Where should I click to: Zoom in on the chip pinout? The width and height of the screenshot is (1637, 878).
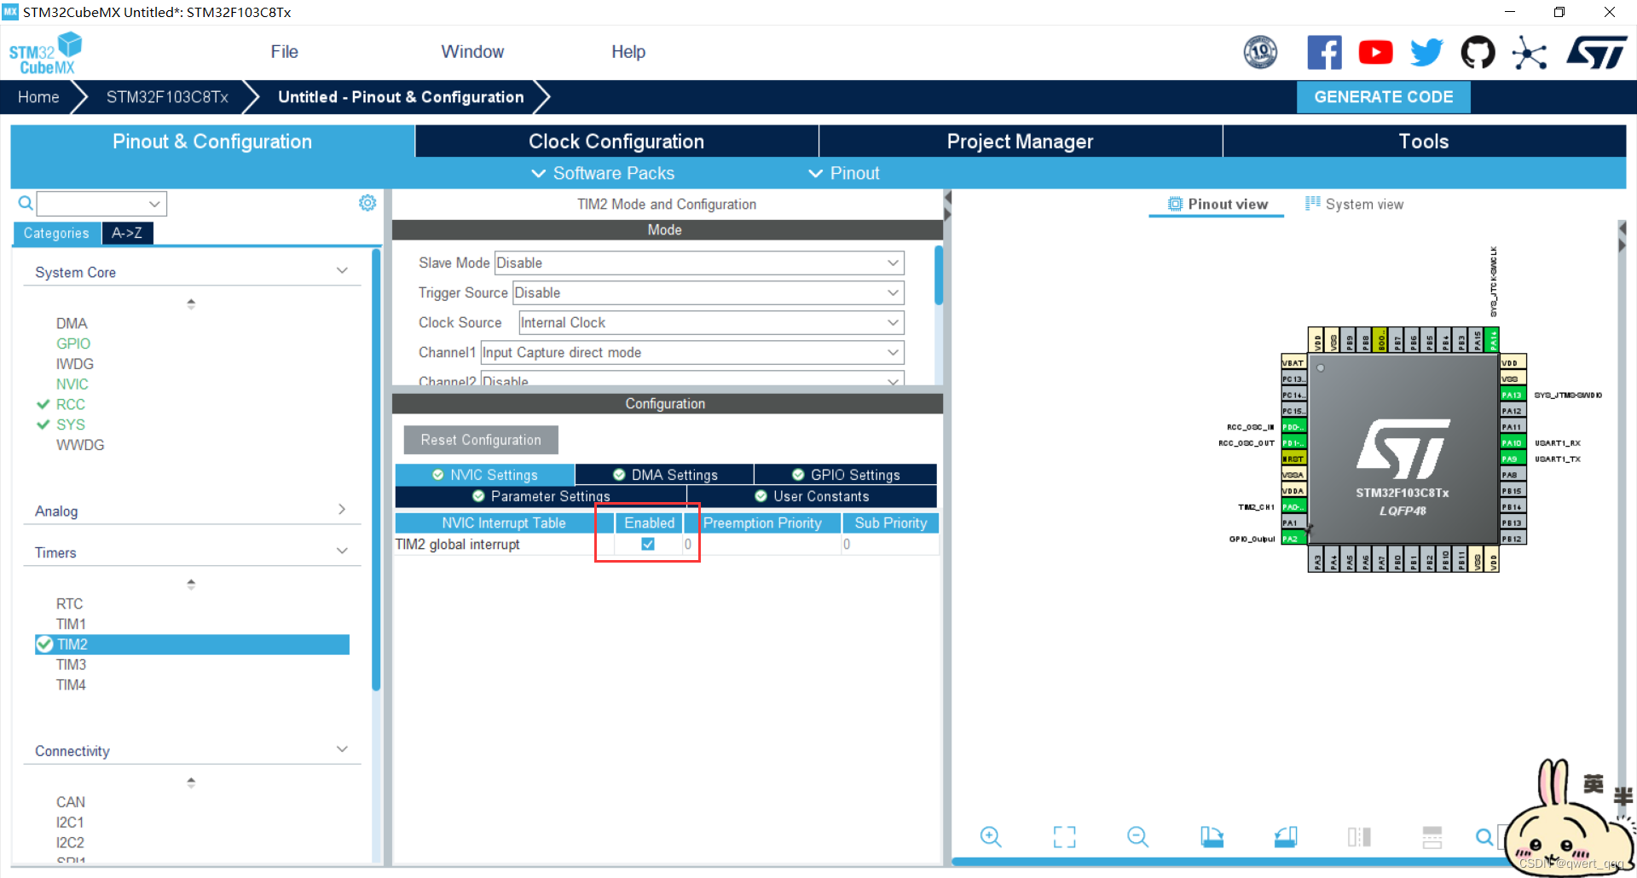point(991,837)
